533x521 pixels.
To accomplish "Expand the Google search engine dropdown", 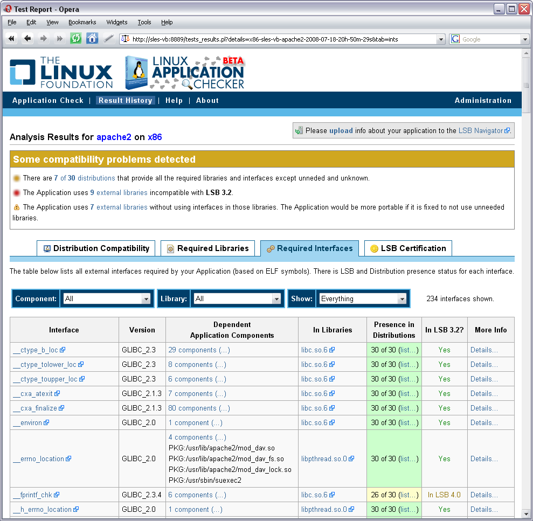I will [525, 39].
